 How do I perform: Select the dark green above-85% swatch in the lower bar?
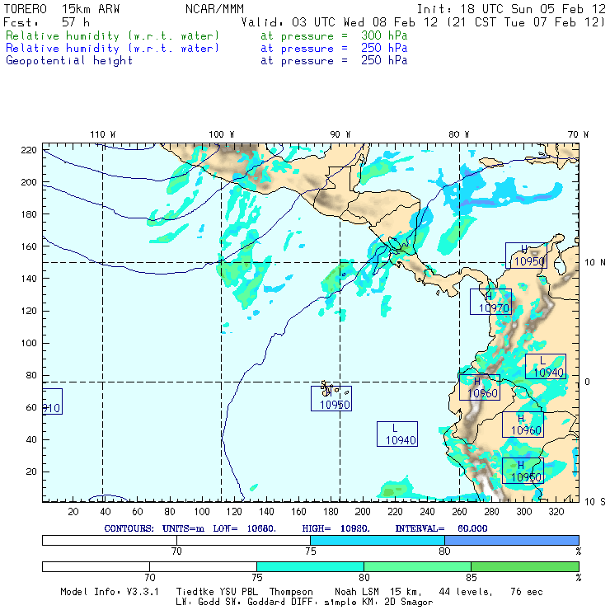[x=524, y=566]
